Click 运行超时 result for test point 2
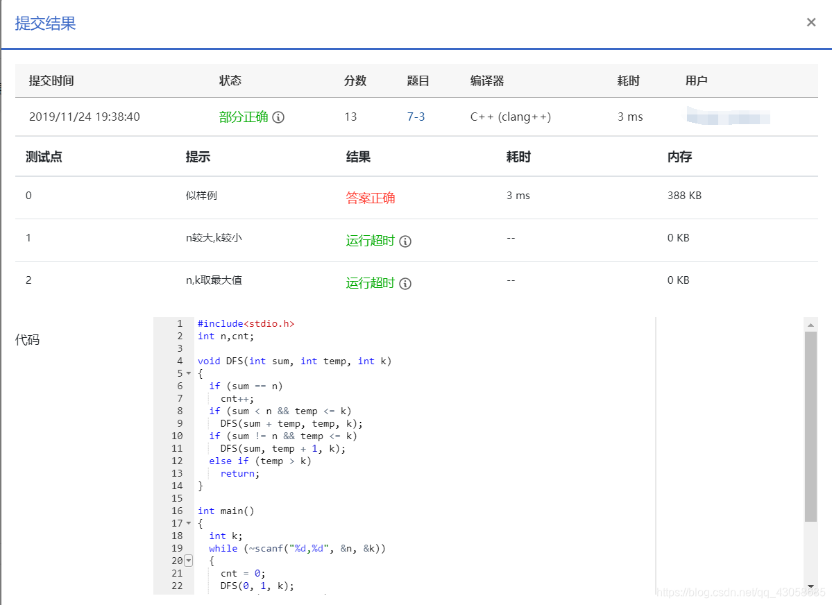832x605 pixels. (371, 283)
